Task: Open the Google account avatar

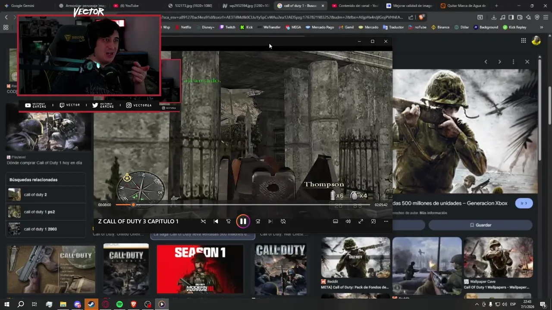Action: tap(536, 40)
